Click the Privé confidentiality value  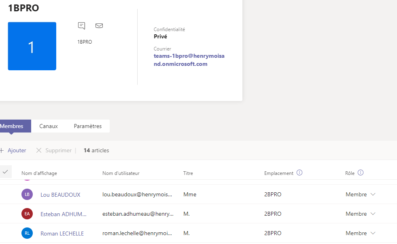(x=161, y=36)
